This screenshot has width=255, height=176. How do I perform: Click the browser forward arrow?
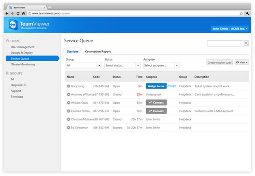(x=12, y=13)
